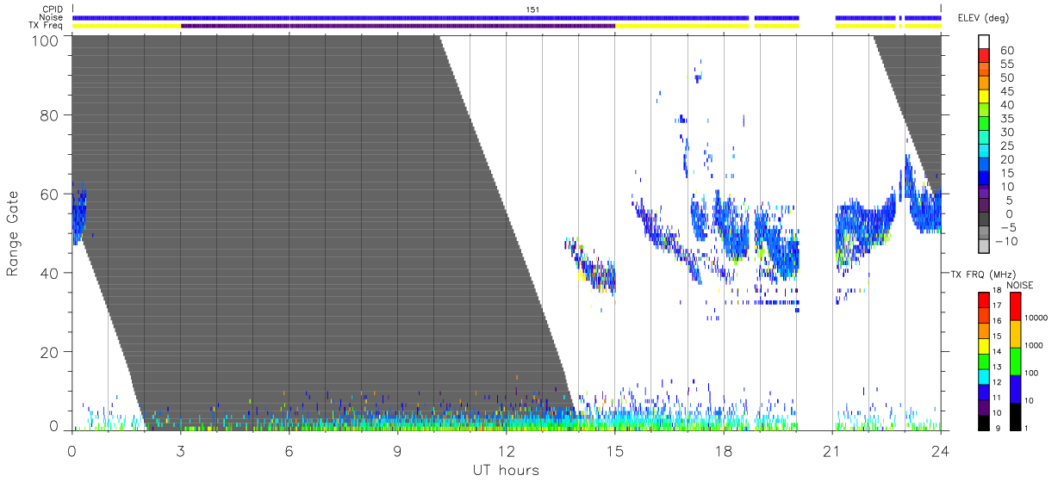Click the '17' label on TX FRQ colorbar
1058x488 pixels.
point(999,306)
